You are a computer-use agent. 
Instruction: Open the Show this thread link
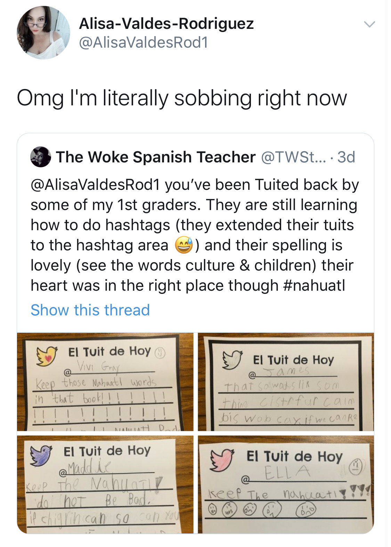click(x=90, y=310)
